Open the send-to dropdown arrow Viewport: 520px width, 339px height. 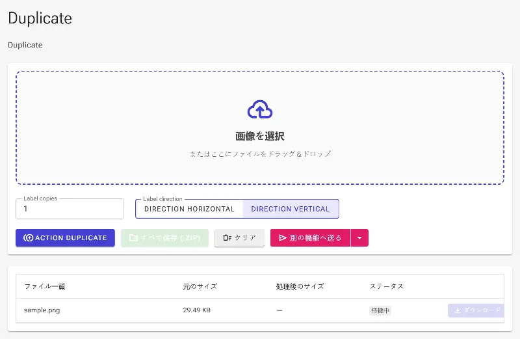[359, 237]
